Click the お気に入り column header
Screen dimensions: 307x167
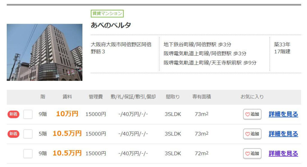(252, 97)
